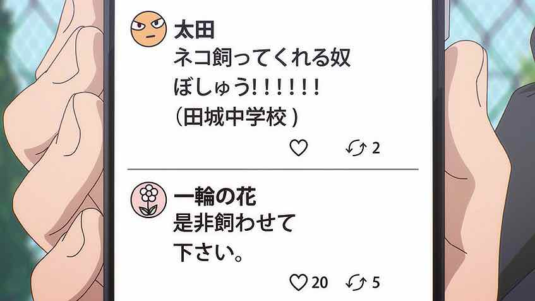Repost the 一輪の花 reply using arrows icon
535x301 pixels.
pos(356,283)
